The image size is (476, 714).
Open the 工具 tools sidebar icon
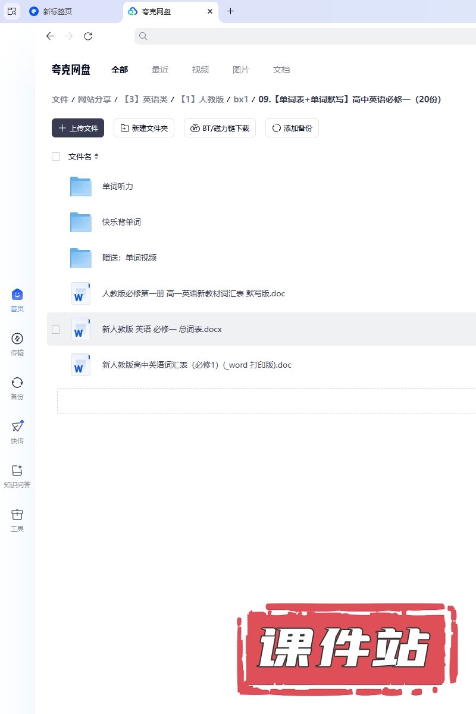[x=17, y=515]
